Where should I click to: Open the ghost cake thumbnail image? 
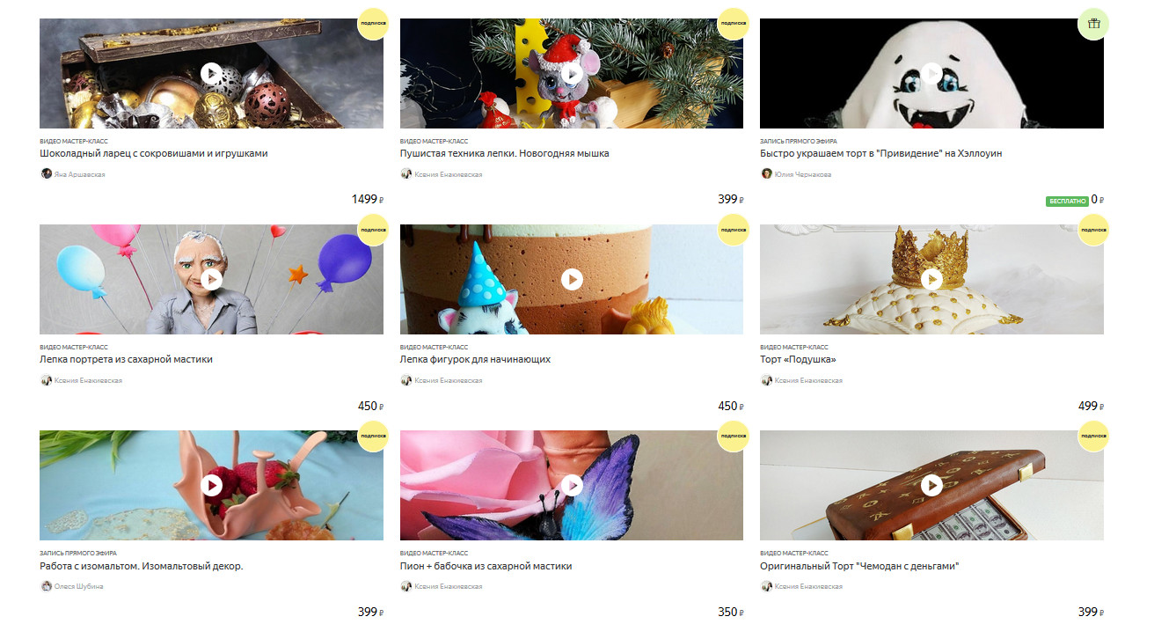click(931, 73)
